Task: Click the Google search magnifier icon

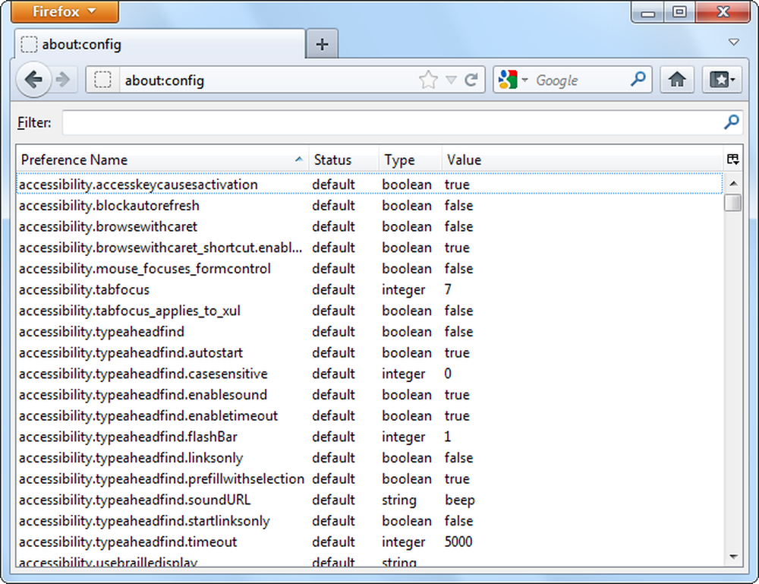Action: pos(638,79)
